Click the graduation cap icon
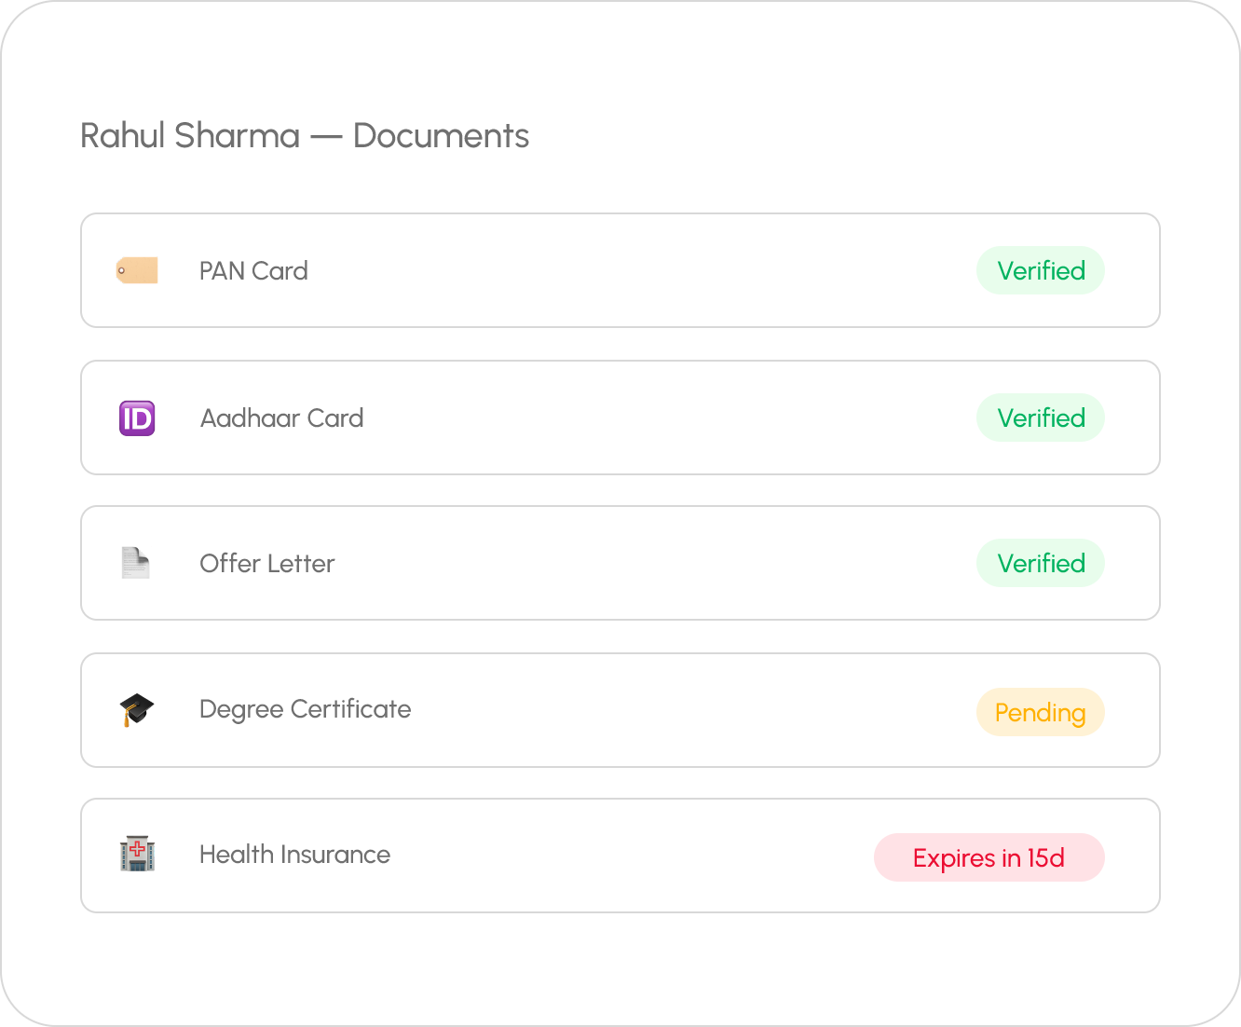1241x1027 pixels. [137, 709]
